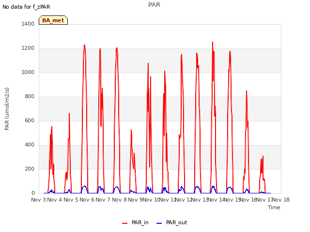The width and height of the screenshot is (310, 232).
Task: Click the 'No data for f_zPAR' message
Action: pyautogui.click(x=26, y=7)
